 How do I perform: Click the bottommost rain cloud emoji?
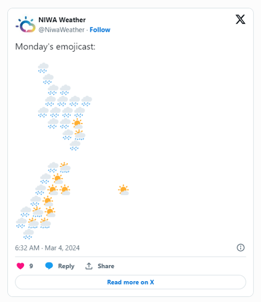point(28,234)
